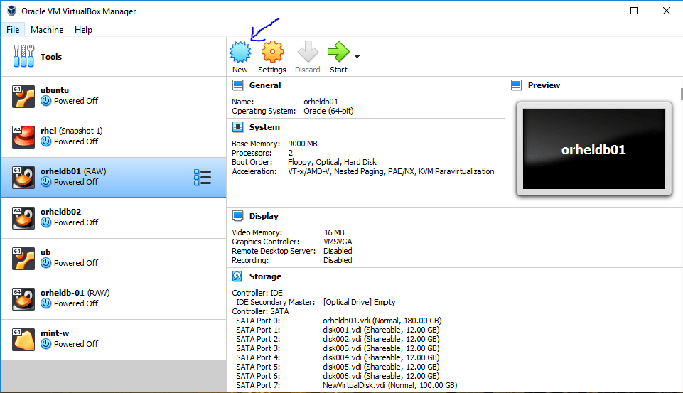This screenshot has height=393, width=683.
Task: Open the General section heading
Action: click(265, 85)
